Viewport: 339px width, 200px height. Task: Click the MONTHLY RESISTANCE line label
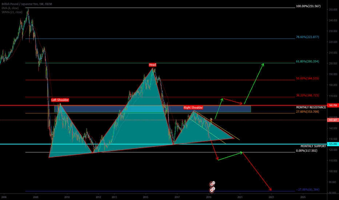coord(311,107)
